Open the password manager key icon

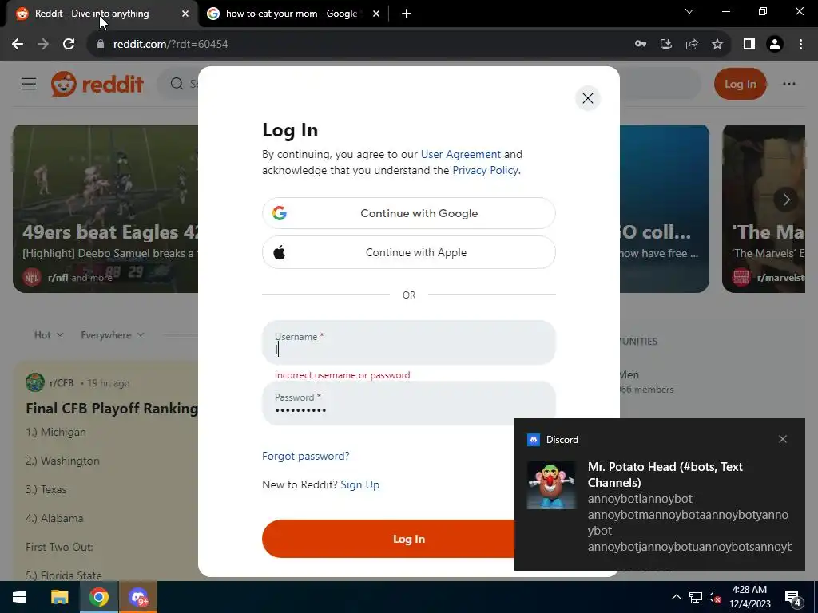[x=640, y=44]
